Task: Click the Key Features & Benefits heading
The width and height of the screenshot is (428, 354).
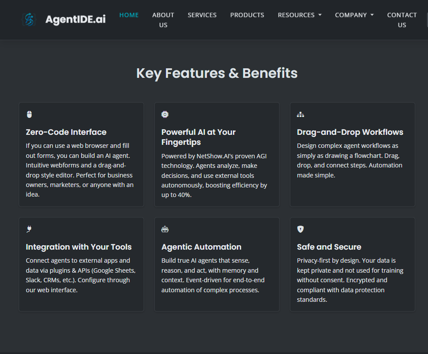Action: [217, 73]
